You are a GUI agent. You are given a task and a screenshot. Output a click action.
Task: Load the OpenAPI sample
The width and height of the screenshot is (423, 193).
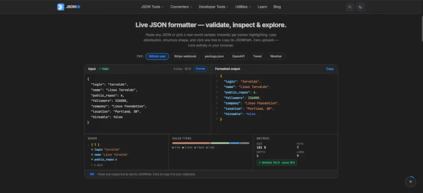[x=238, y=57]
